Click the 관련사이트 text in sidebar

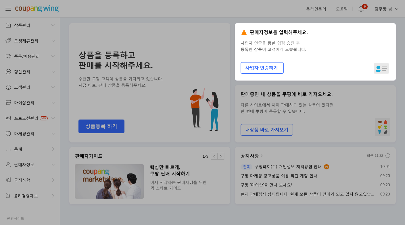pyautogui.click(x=16, y=218)
